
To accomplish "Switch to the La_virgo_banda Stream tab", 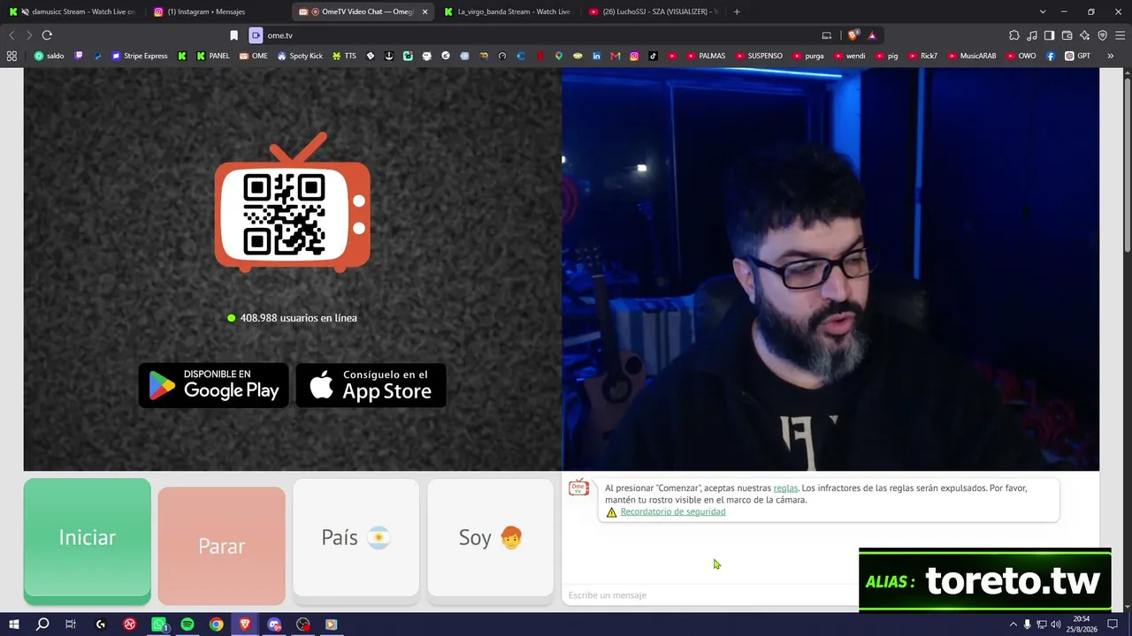I will click(x=508, y=11).
